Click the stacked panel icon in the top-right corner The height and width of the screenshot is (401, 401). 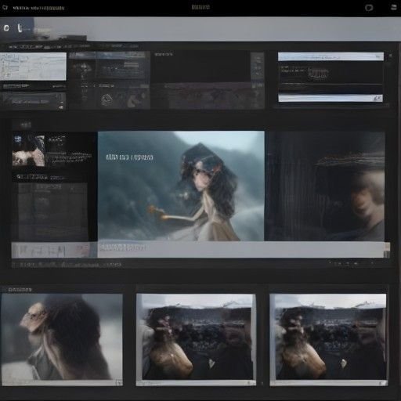pyautogui.click(x=394, y=7)
